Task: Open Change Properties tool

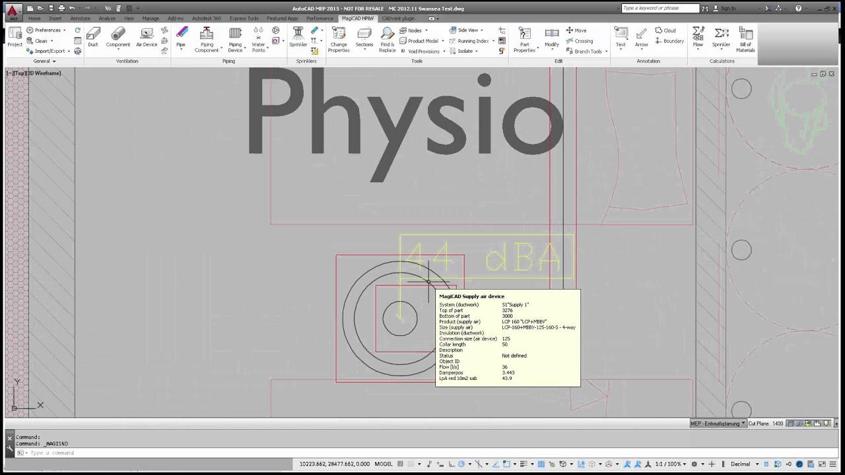Action: coord(339,40)
